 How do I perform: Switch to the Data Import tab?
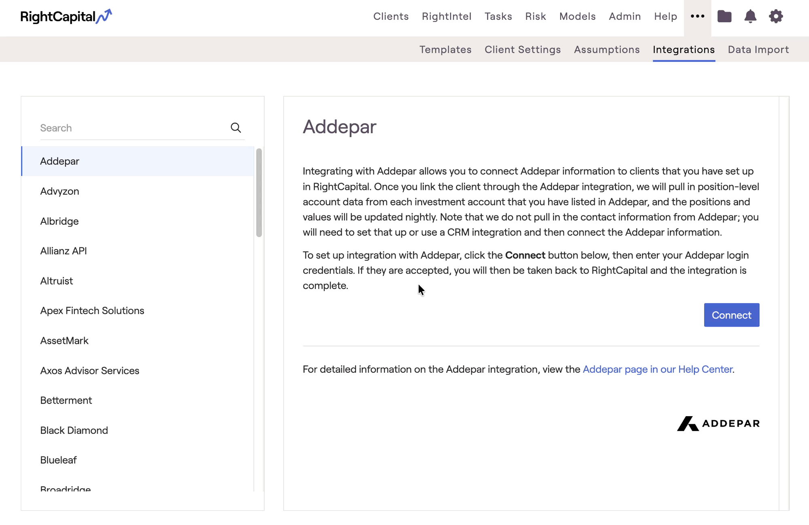tap(758, 49)
